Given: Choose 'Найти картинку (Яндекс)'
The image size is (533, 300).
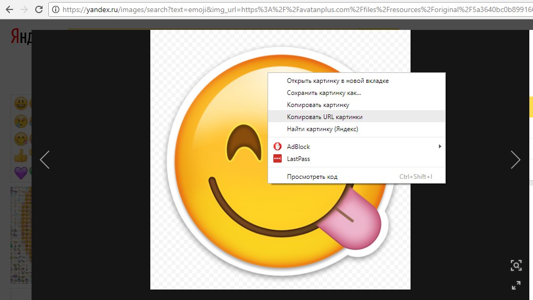Looking at the screenshot, I should [x=356, y=129].
